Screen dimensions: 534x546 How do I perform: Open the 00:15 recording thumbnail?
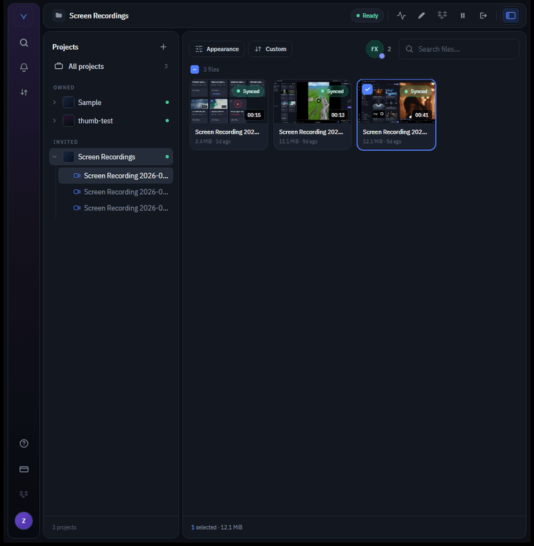[229, 102]
